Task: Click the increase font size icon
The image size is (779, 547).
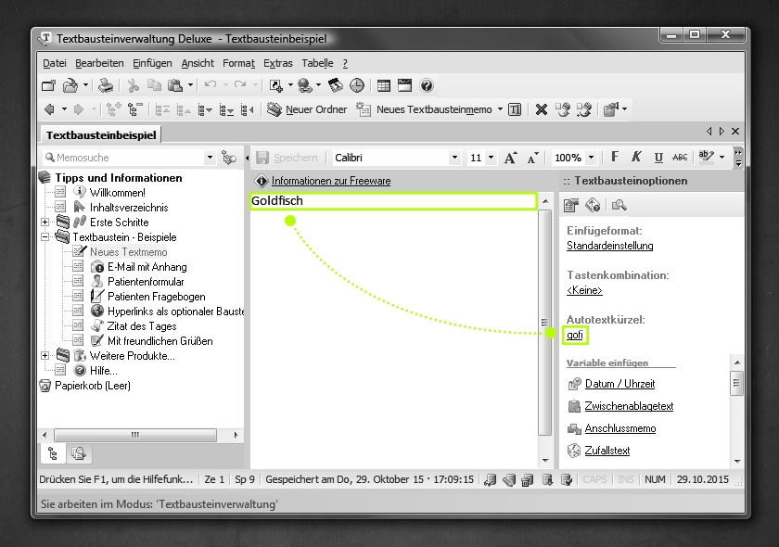Action: (510, 158)
